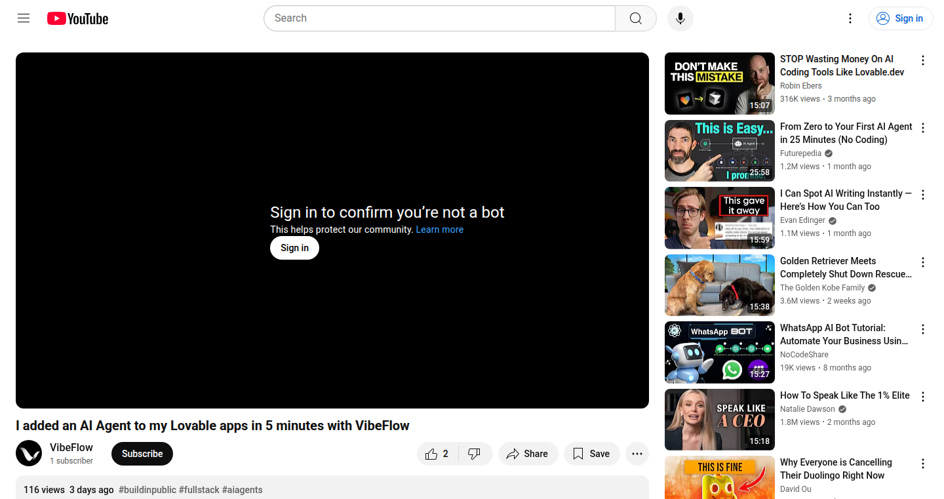This screenshot has height=499, width=944.
Task: Open the WhatsApp AI Bot Tutorial thumbnail
Action: (x=720, y=353)
